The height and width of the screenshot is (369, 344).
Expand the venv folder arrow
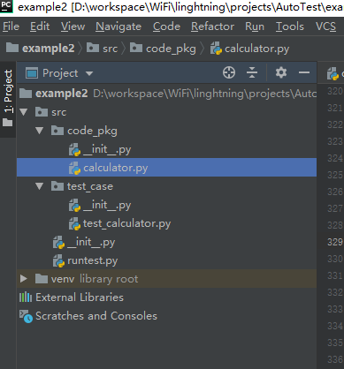pyautogui.click(x=24, y=278)
